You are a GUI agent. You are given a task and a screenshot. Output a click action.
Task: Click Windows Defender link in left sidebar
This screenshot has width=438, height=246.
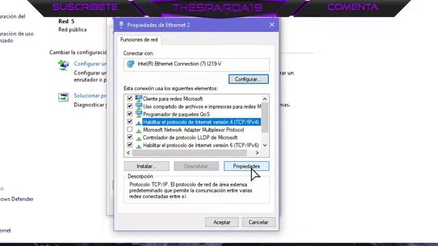16,199
